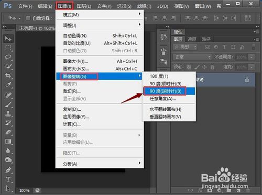Viewport: 262px width, 195px height.
Task: Select the Quick Selection tool
Action: [x=8, y=66]
